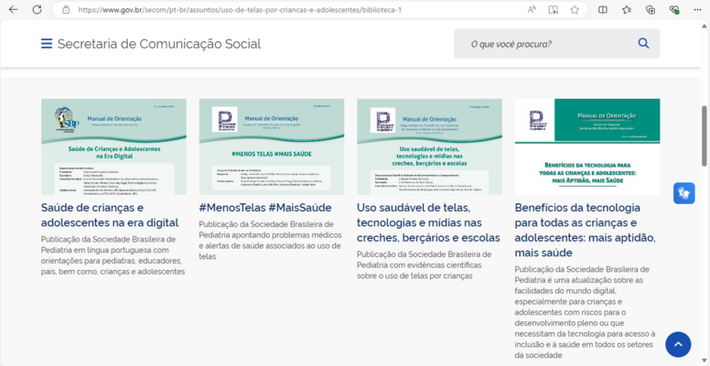Open 'Saúde de crianças e adolescentes na era digital' link

click(x=110, y=215)
